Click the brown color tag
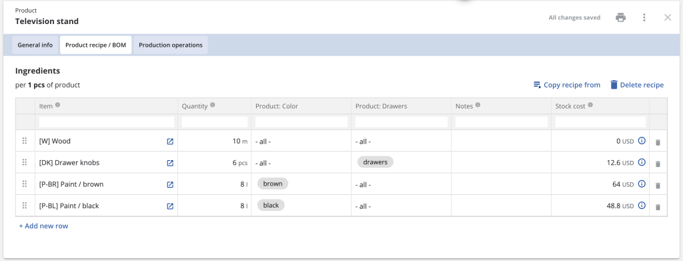683x261 pixels. click(273, 184)
